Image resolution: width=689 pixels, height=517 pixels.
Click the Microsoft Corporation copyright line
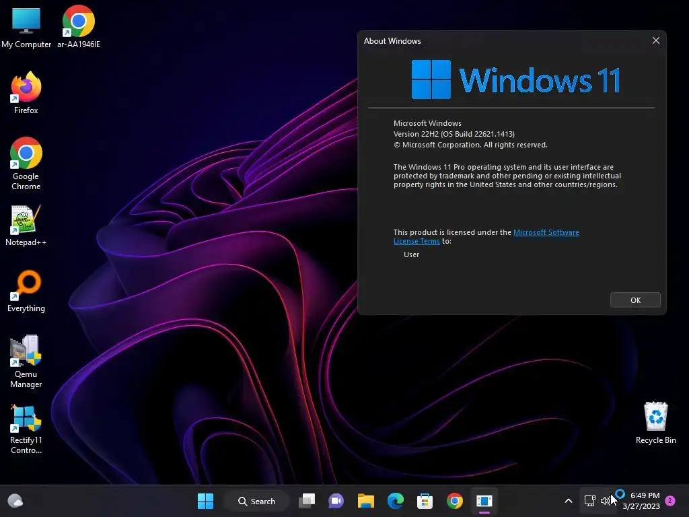[470, 145]
